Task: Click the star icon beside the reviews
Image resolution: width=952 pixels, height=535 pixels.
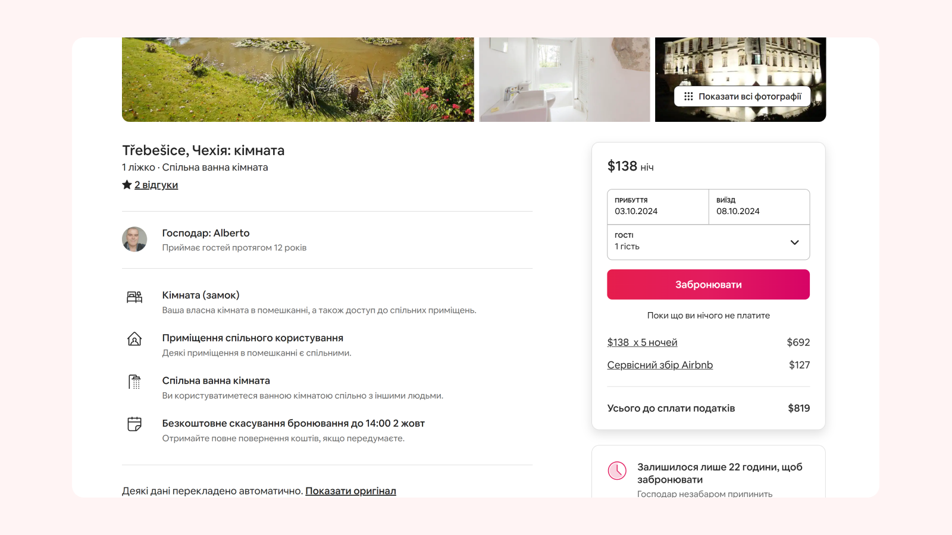Action: (126, 184)
